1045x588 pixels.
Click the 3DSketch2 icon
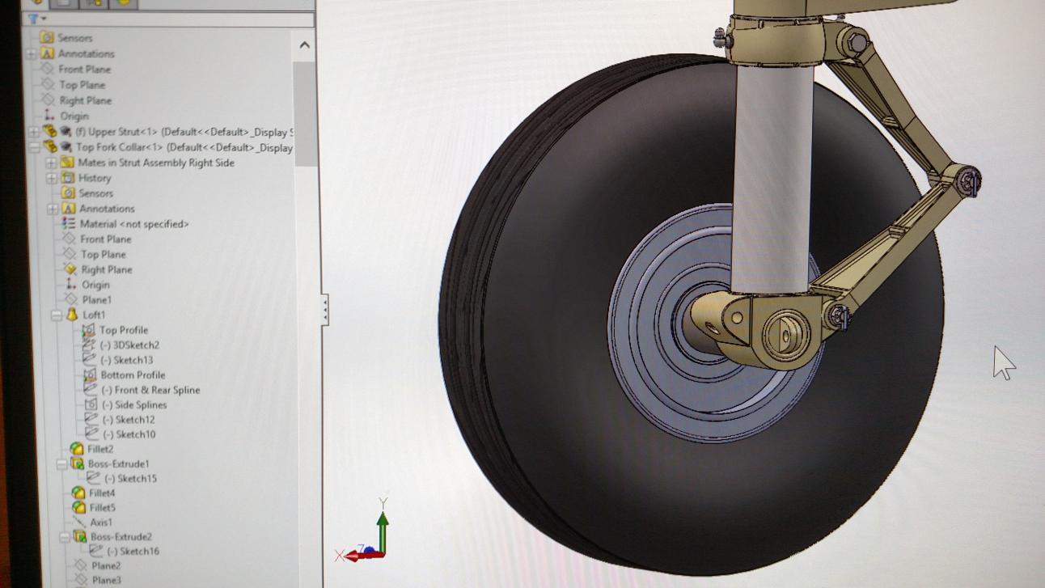(90, 345)
